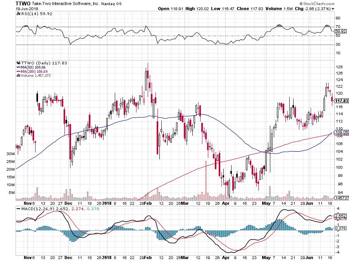Click the 0.378 histogram value in MACD legend

click(93, 209)
